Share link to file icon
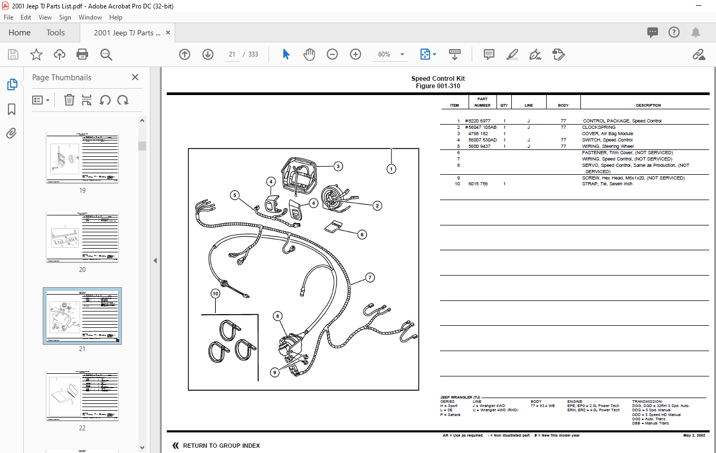This screenshot has width=716, height=453. pyautogui.click(x=699, y=54)
